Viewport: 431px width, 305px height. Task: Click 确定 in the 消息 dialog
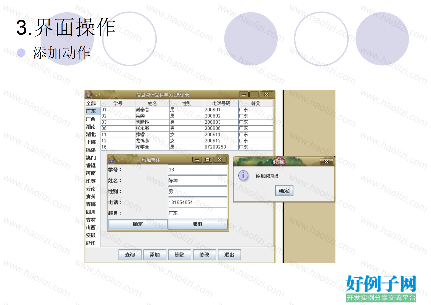tap(284, 191)
